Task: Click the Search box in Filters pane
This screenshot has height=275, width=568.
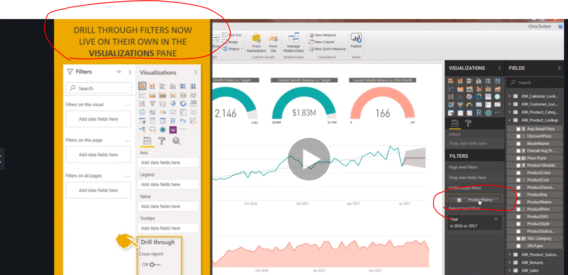Action: [x=98, y=88]
